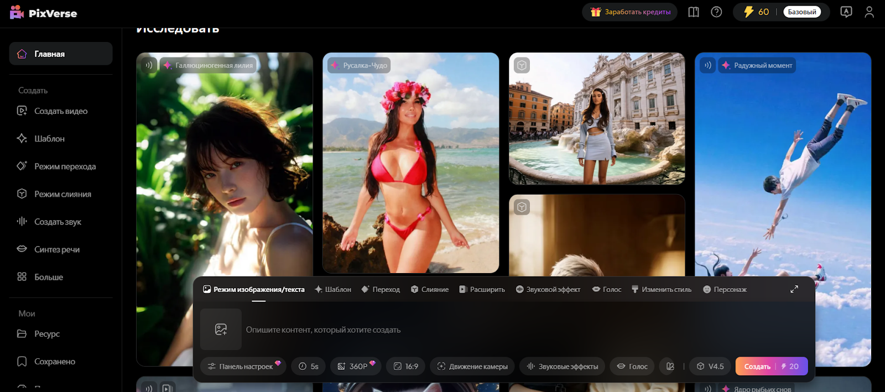Screen dimensions: 885x392
Task: Open the 360P quality dropdown
Action: (356, 366)
